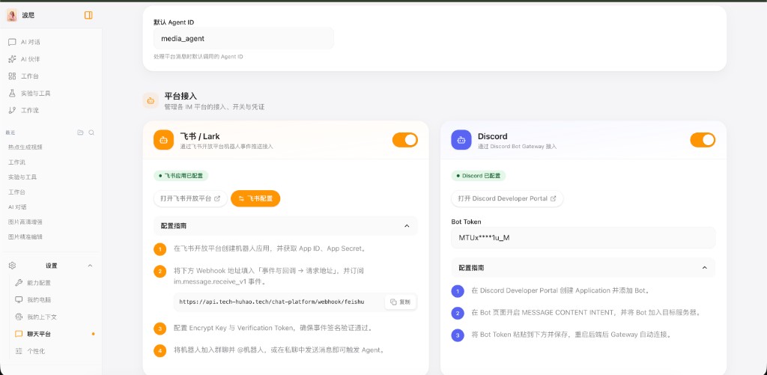Open recent item 图片高清增强

click(x=25, y=222)
